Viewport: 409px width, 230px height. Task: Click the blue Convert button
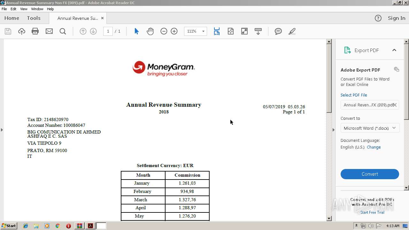(370, 174)
